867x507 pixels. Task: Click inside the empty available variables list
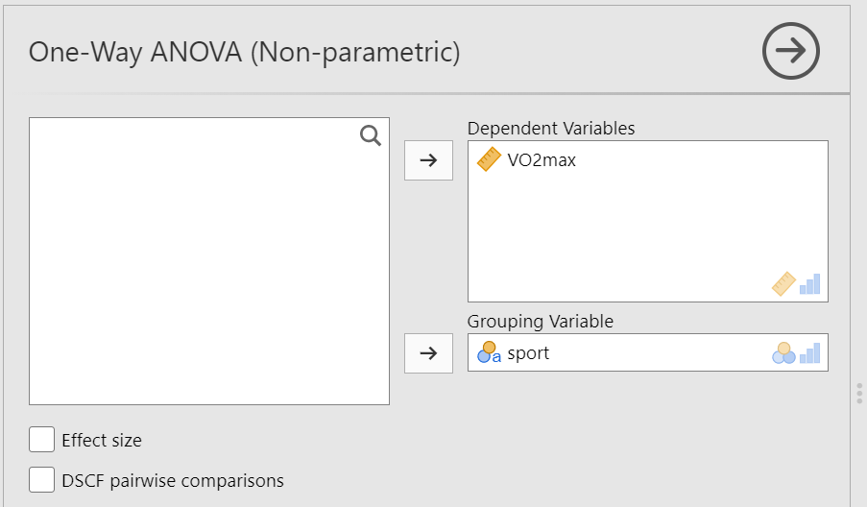point(208,278)
